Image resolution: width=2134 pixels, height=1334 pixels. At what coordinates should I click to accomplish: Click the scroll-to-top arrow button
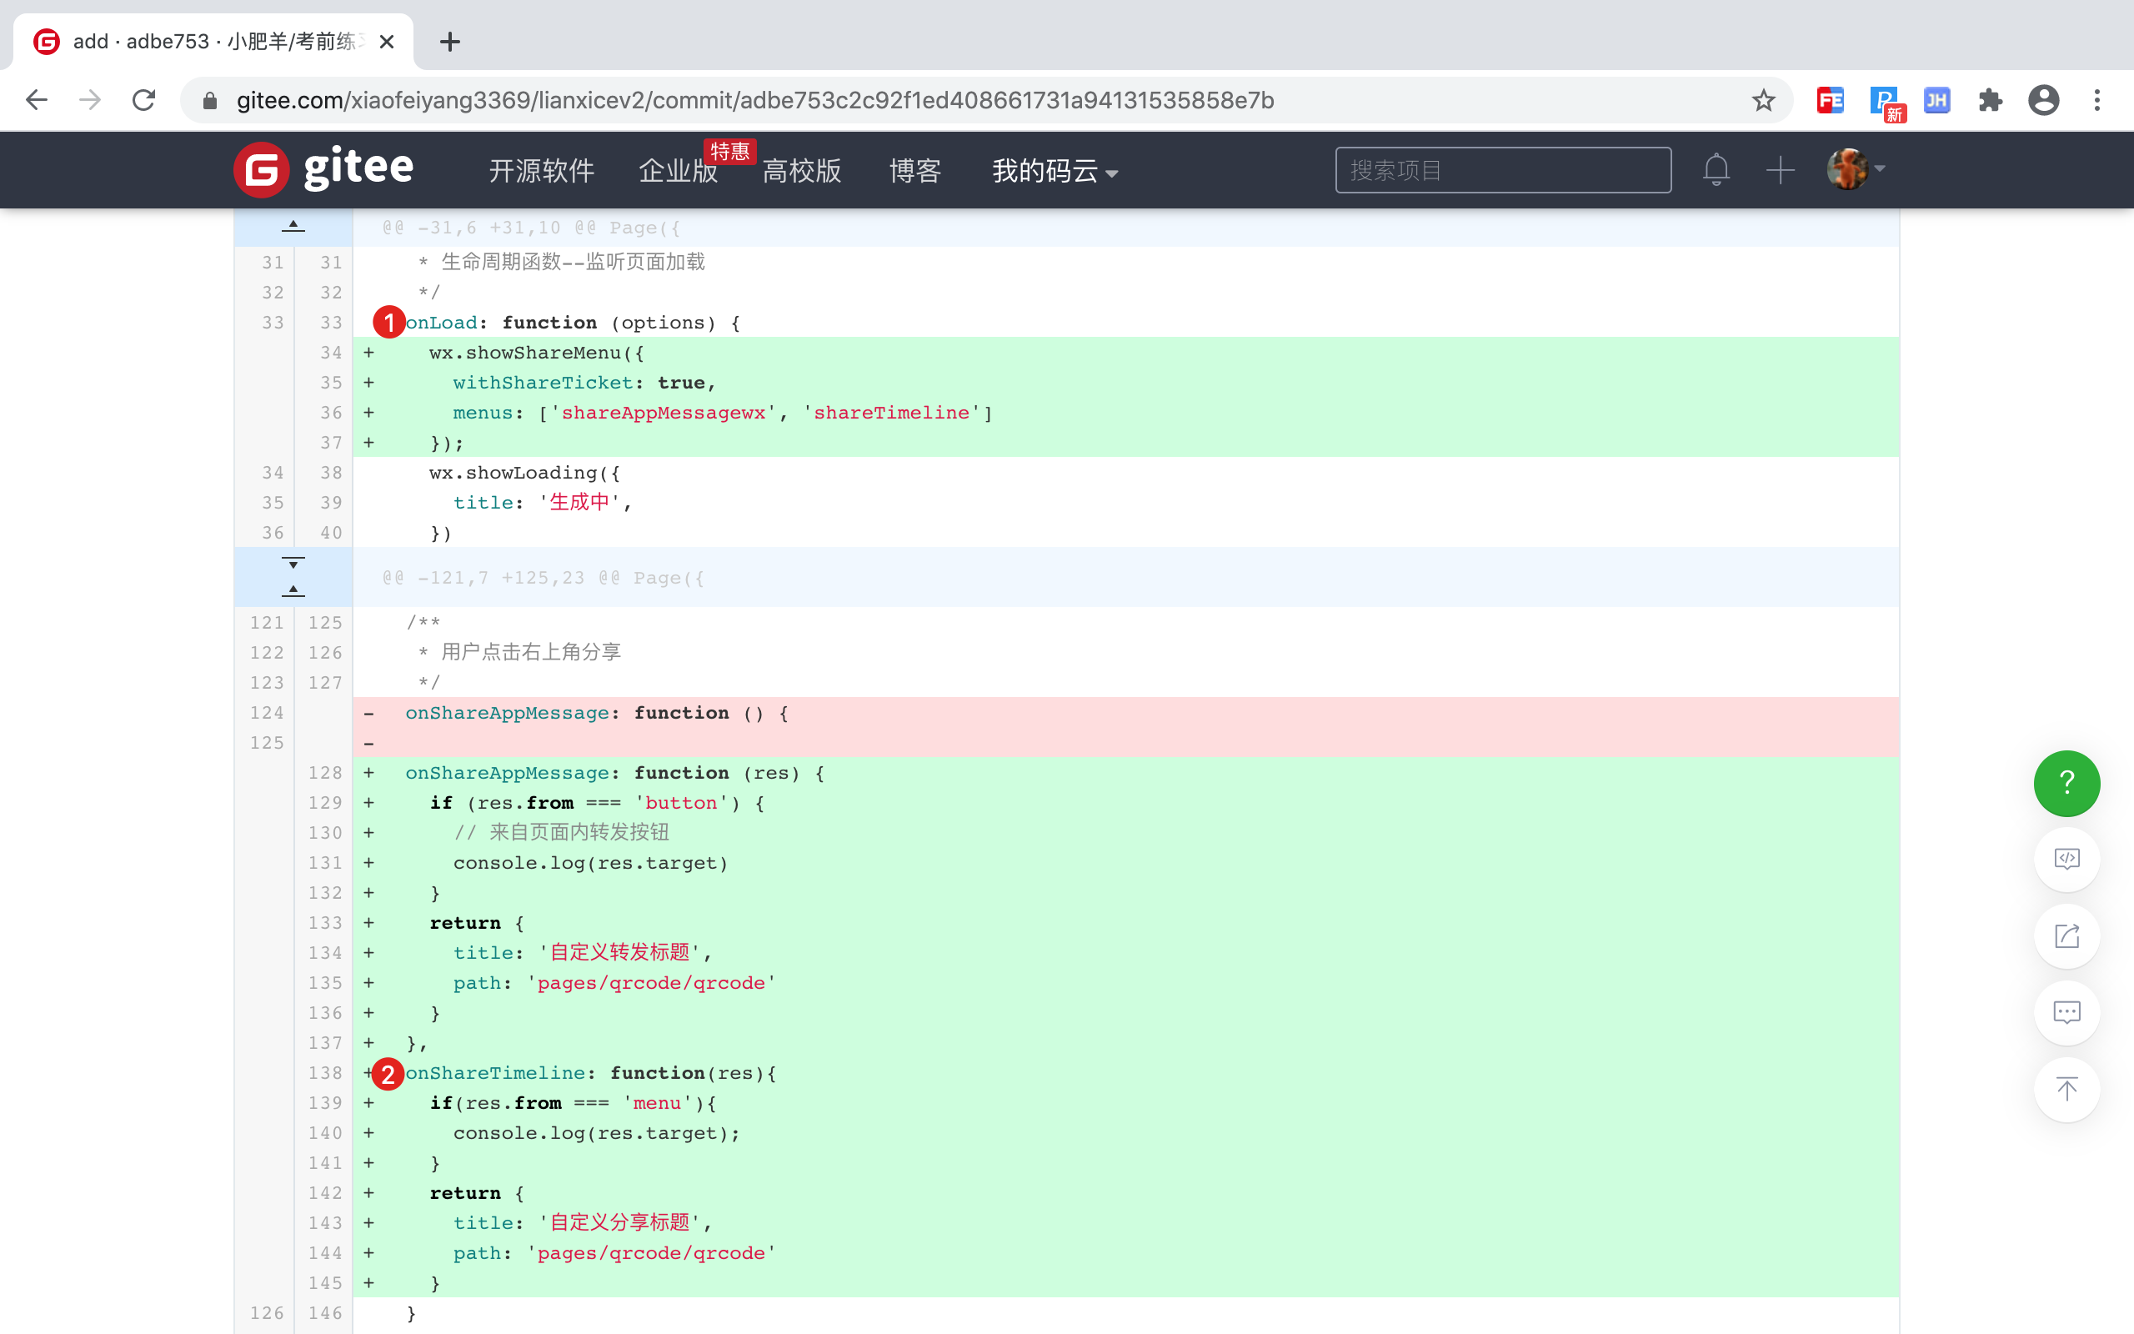pyautogui.click(x=2066, y=1089)
